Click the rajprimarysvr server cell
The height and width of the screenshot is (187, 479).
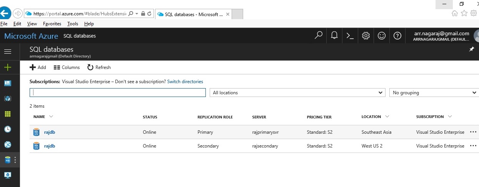coord(265,132)
